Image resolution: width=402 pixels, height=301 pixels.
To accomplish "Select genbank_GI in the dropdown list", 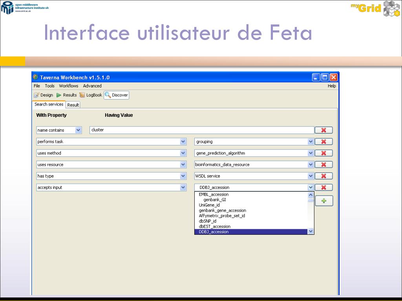I will (251, 199).
